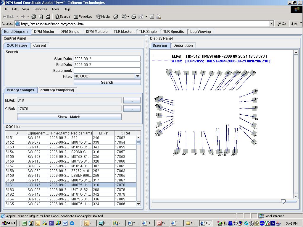This screenshot has width=303, height=227.
Task: Click the volume tray icon
Action: coord(224,223)
